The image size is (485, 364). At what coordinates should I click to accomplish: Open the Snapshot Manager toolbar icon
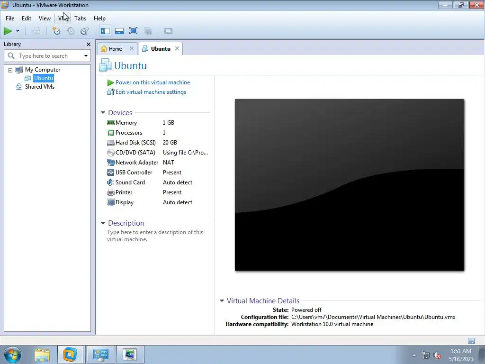pos(85,31)
